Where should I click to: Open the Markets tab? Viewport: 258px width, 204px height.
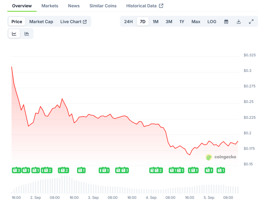pos(50,6)
